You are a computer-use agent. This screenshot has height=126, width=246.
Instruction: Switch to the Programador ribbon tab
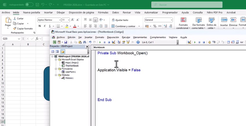[170, 12]
